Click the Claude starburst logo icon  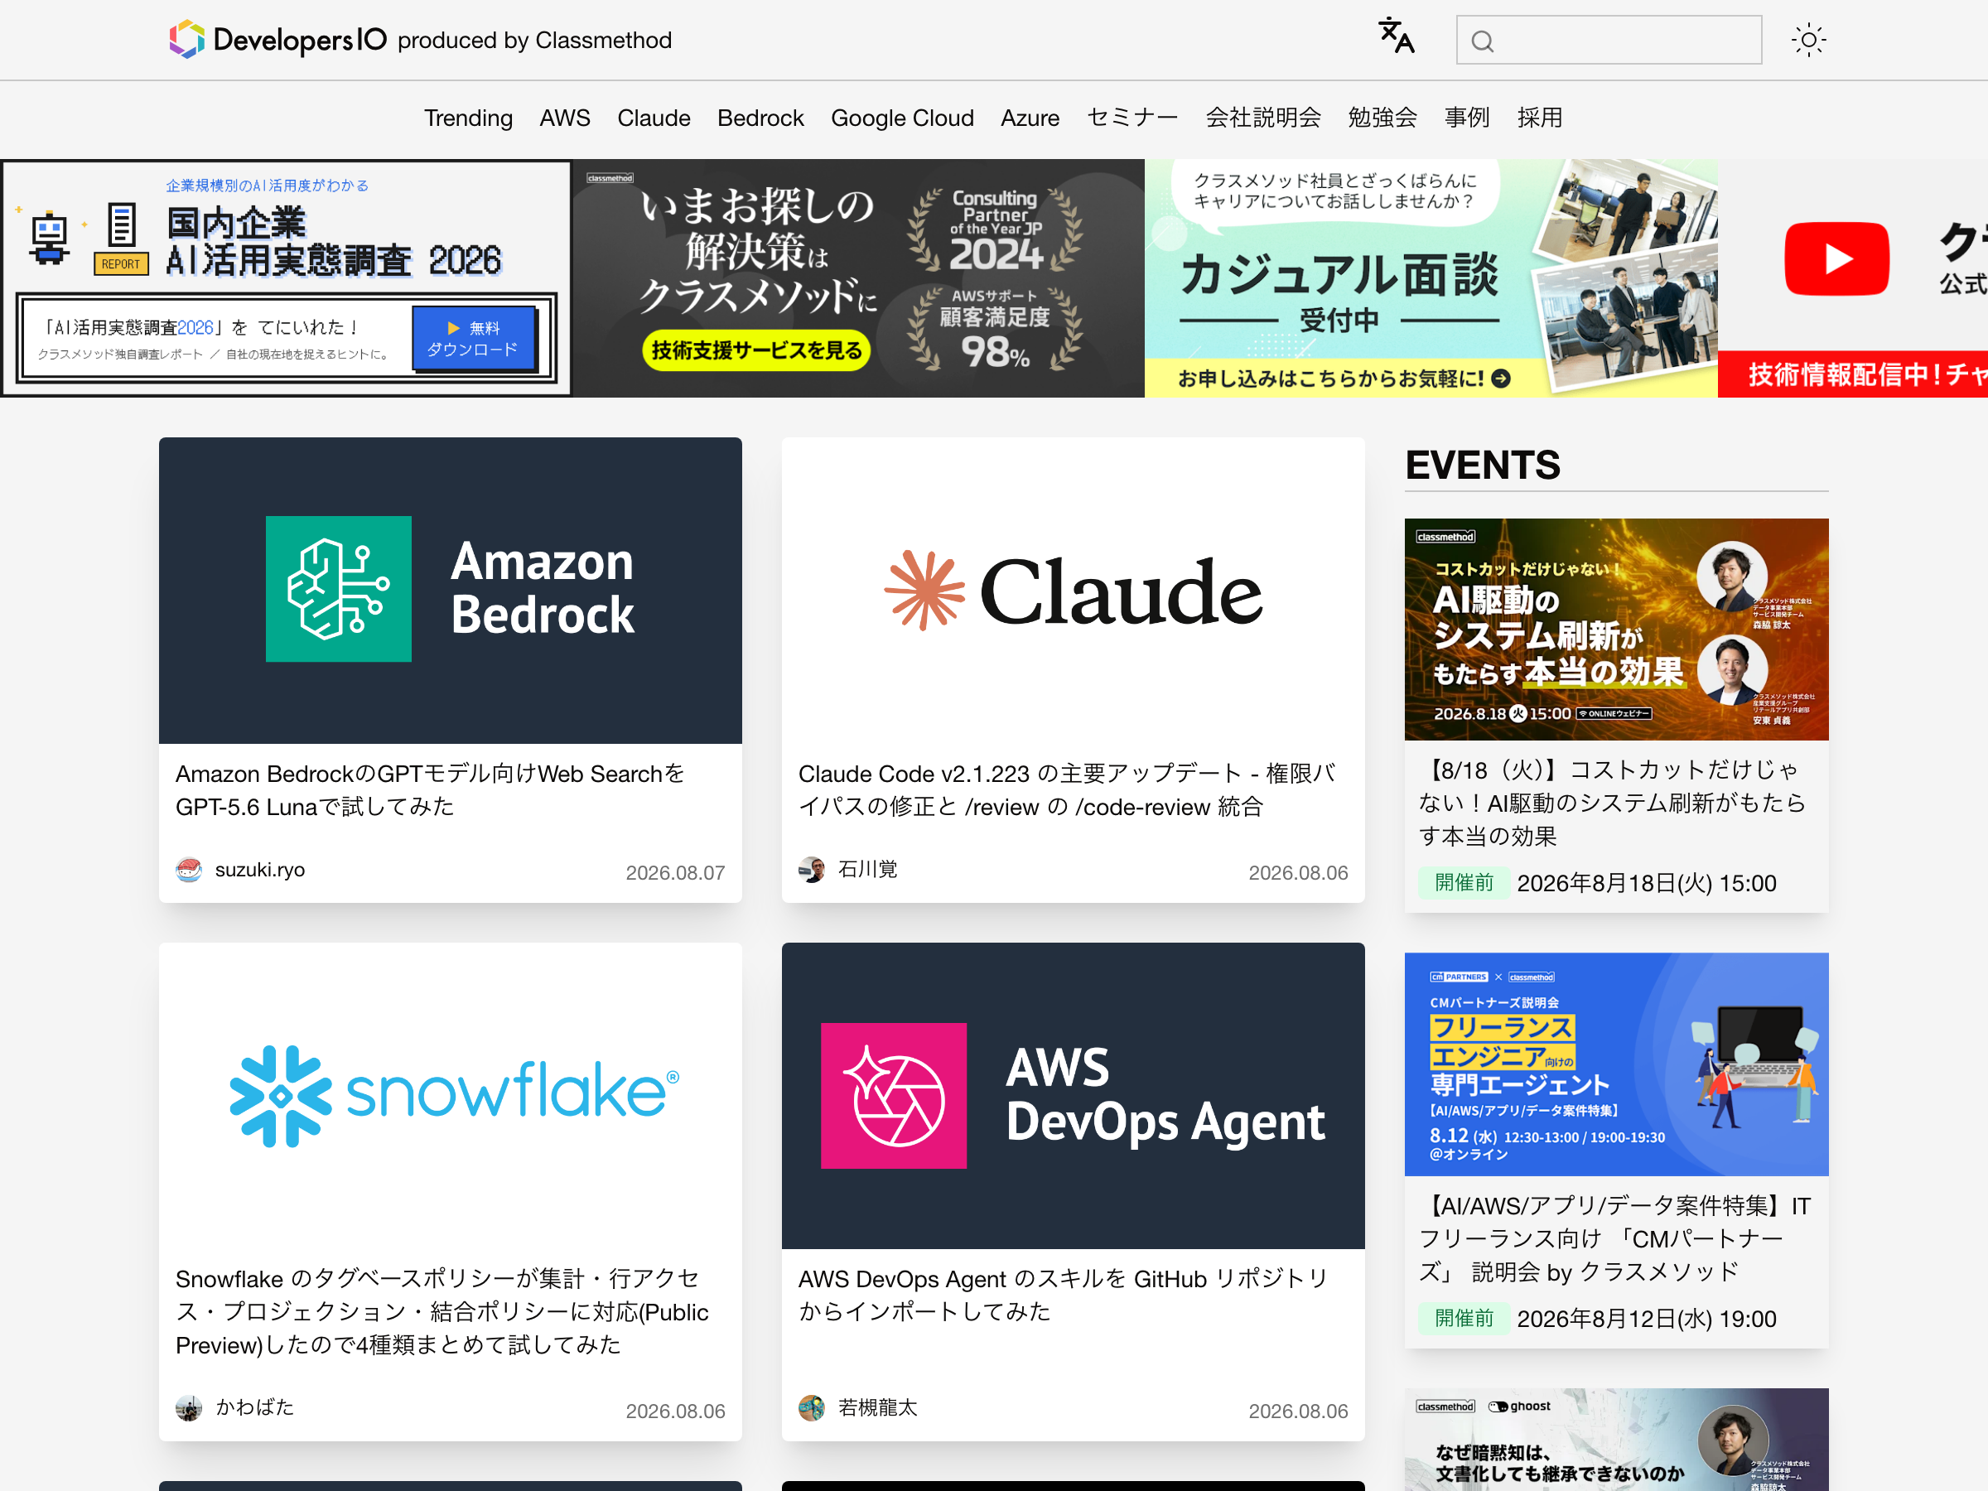[x=924, y=591]
